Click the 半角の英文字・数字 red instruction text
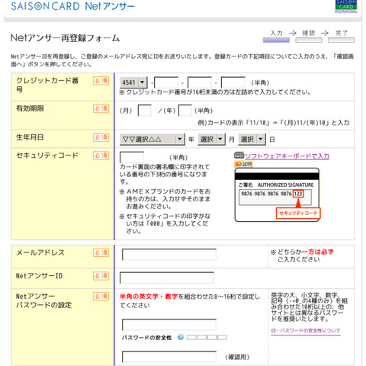Viewport: 366px width, 366px height. coord(149,297)
